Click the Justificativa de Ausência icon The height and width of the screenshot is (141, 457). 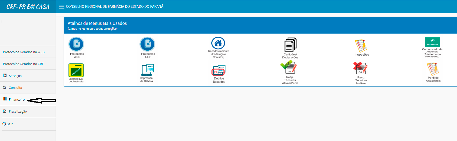click(76, 70)
